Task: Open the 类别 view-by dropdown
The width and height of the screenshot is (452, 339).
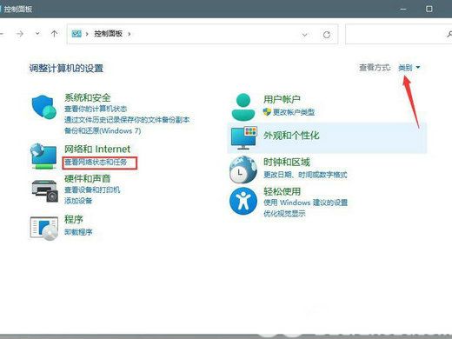Action: pos(409,68)
